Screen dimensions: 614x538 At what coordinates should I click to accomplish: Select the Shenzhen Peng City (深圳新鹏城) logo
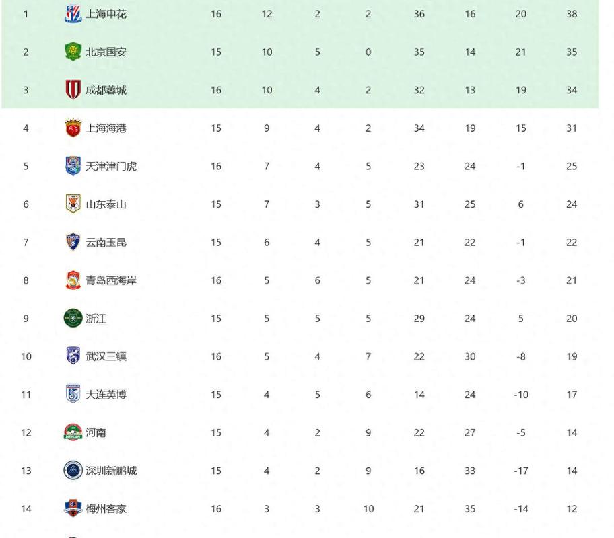point(73,471)
